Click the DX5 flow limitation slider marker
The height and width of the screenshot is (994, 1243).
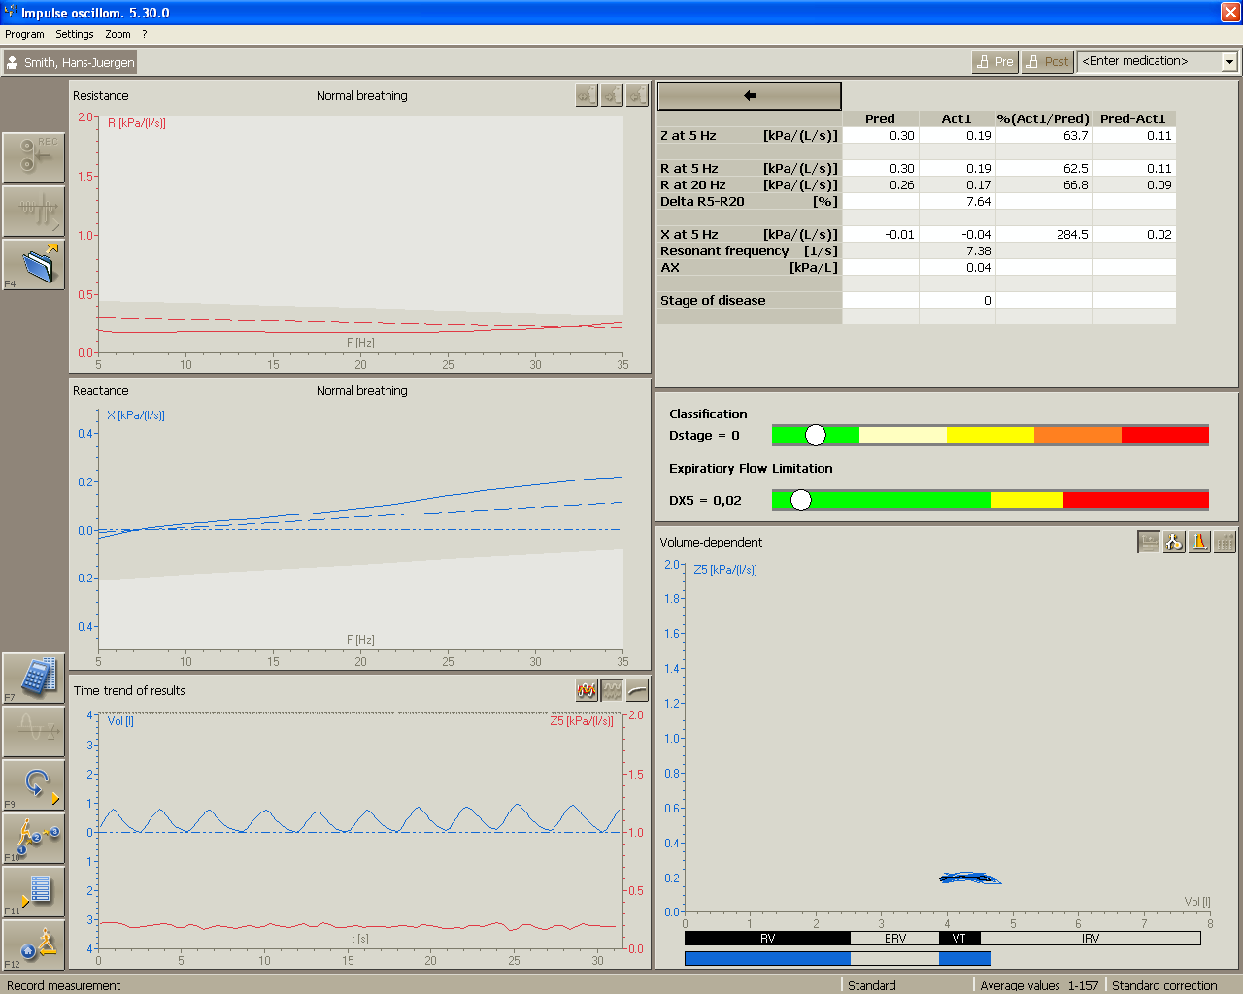tap(800, 500)
